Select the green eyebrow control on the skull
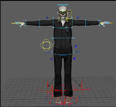 click(x=63, y=12)
